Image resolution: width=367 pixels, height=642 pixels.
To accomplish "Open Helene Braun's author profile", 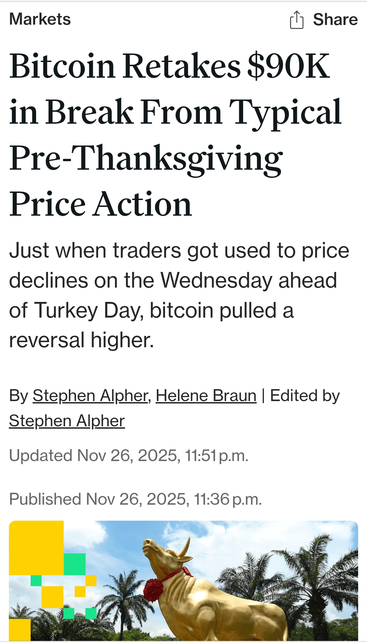I will point(206,396).
